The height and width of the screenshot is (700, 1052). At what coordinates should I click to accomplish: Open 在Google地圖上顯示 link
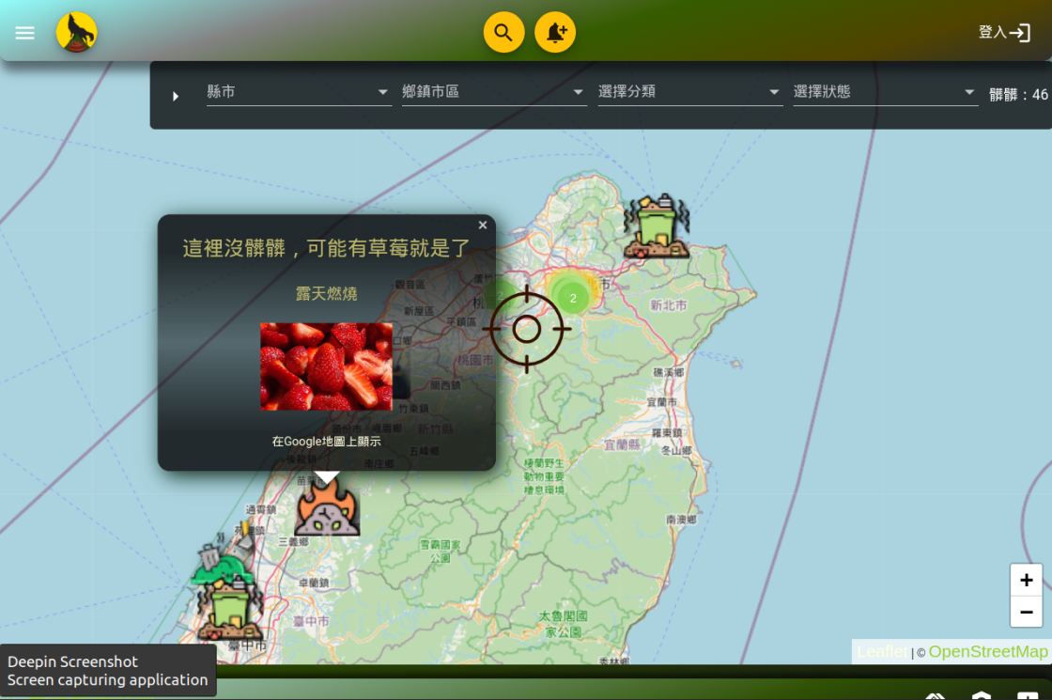[326, 441]
